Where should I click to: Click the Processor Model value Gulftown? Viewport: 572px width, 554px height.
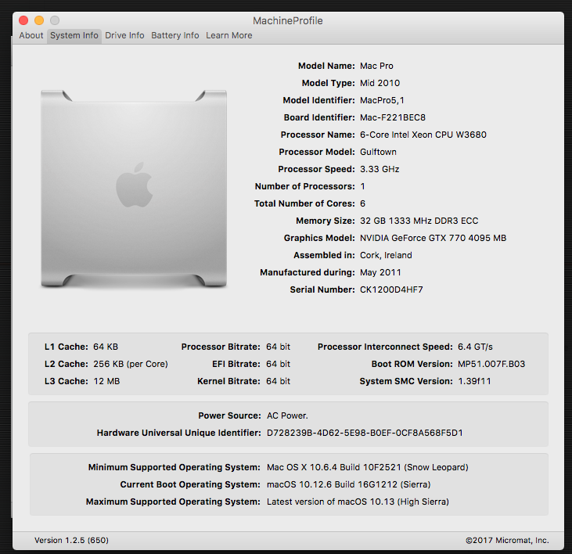[378, 152]
